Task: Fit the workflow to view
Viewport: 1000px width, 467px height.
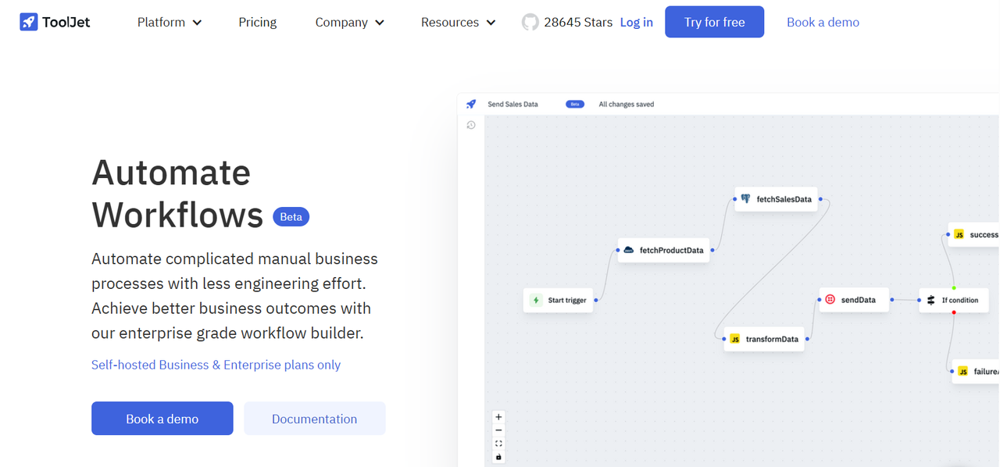Action: [498, 443]
